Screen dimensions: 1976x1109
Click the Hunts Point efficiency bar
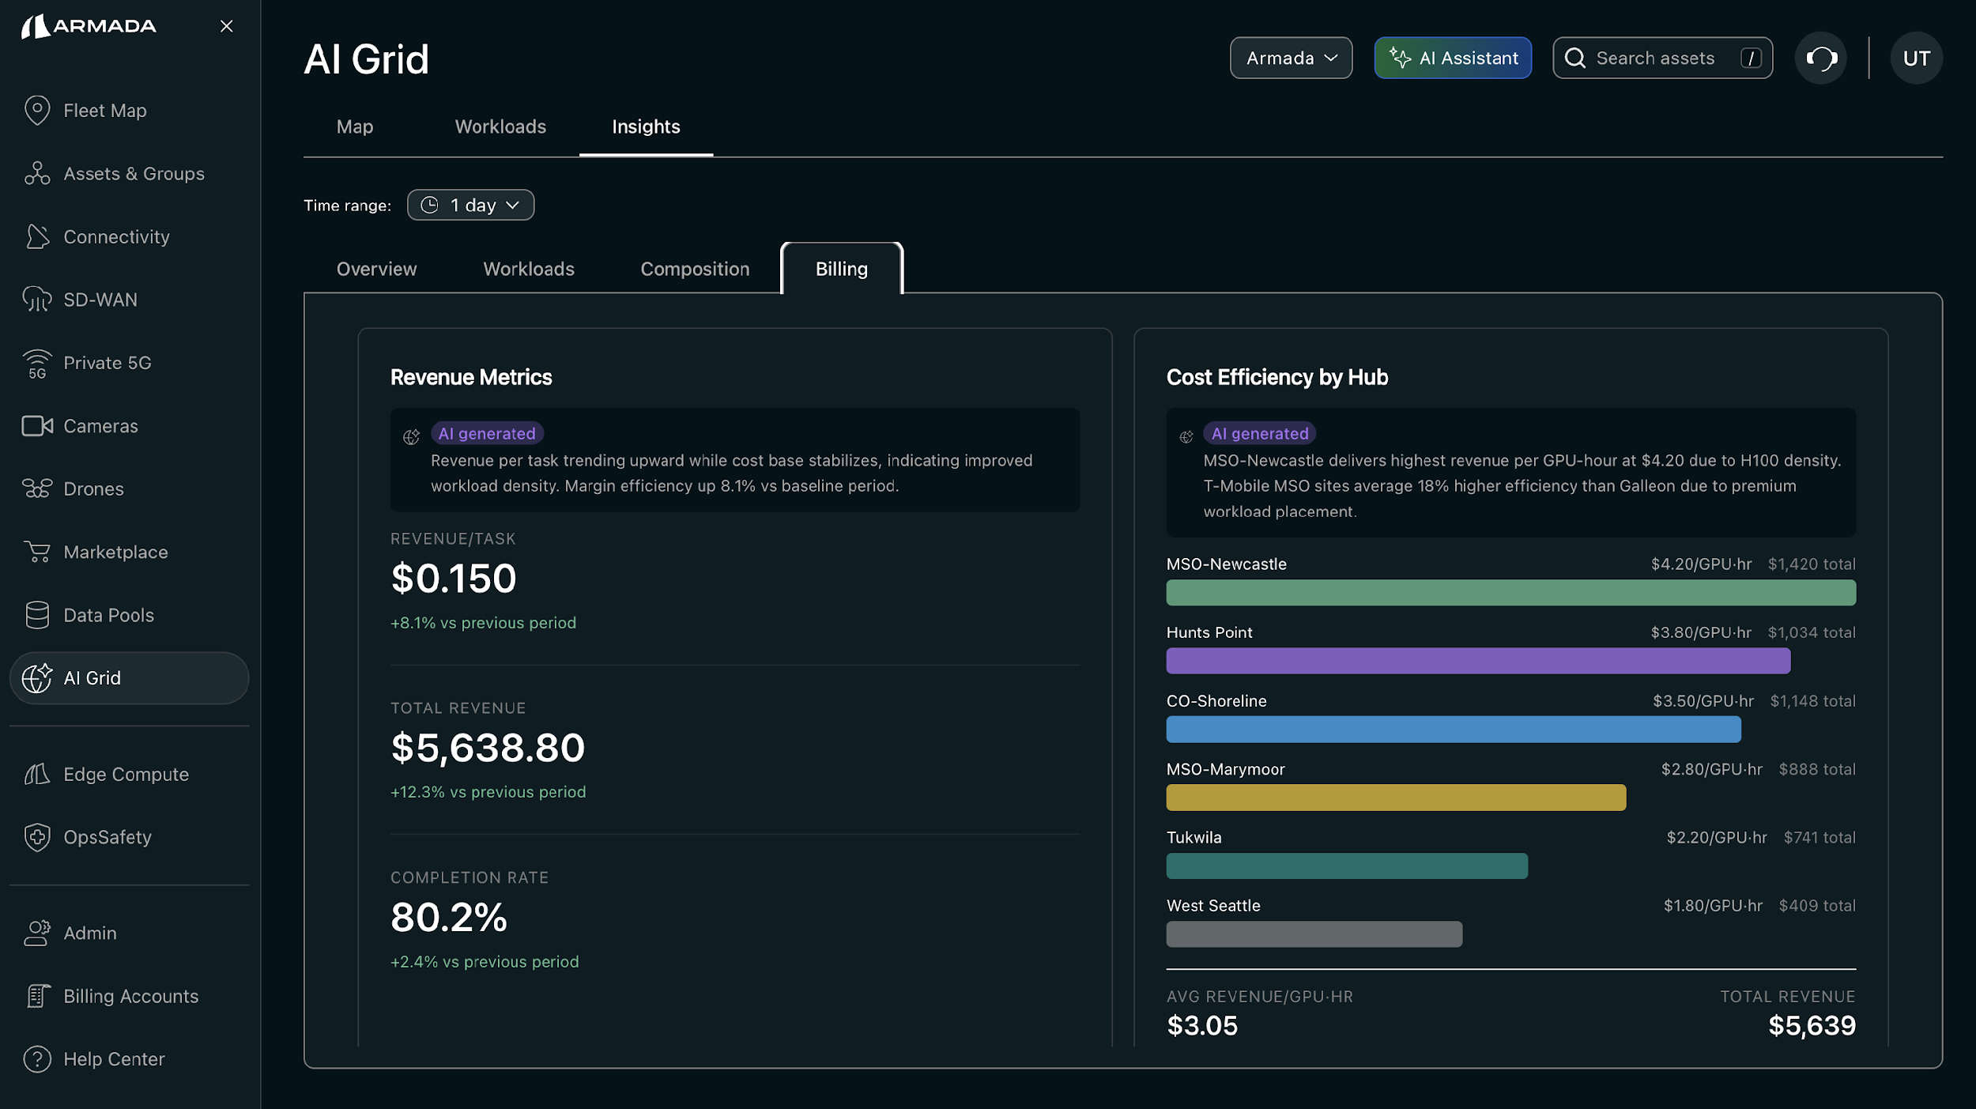(x=1478, y=661)
